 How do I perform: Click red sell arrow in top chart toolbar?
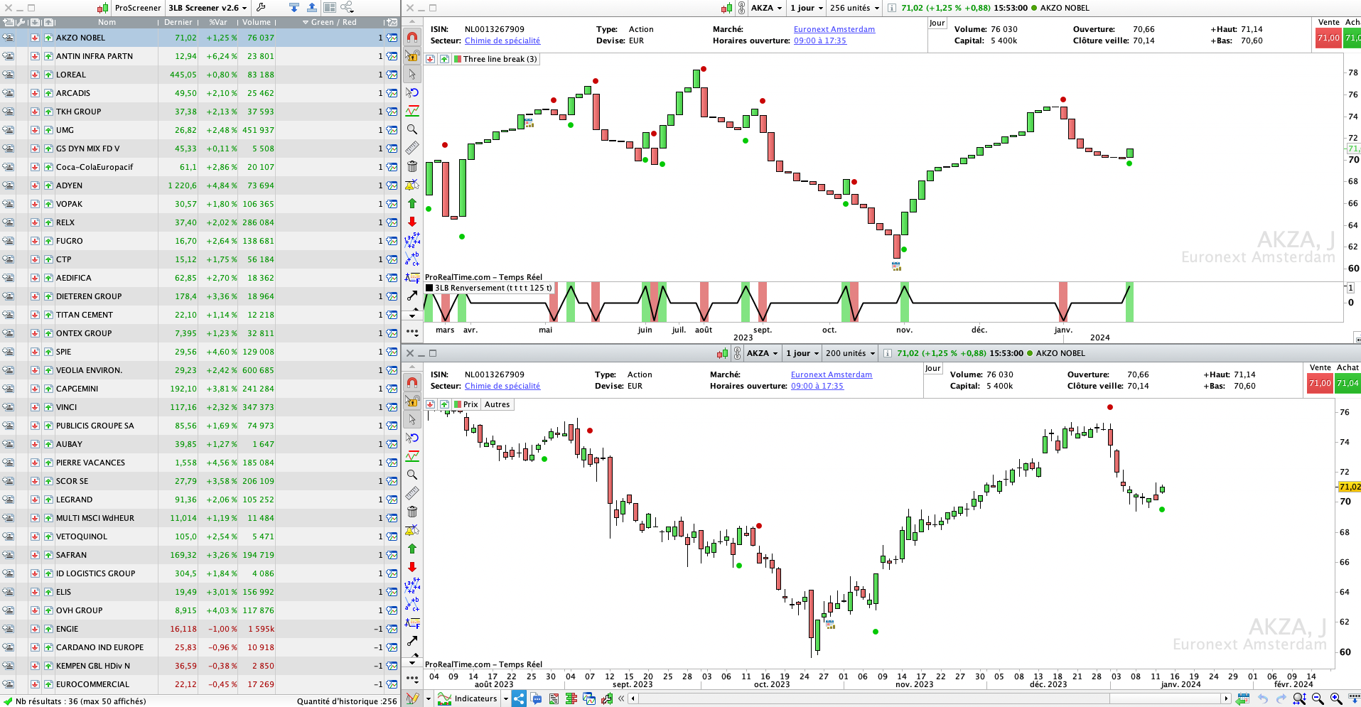click(412, 222)
